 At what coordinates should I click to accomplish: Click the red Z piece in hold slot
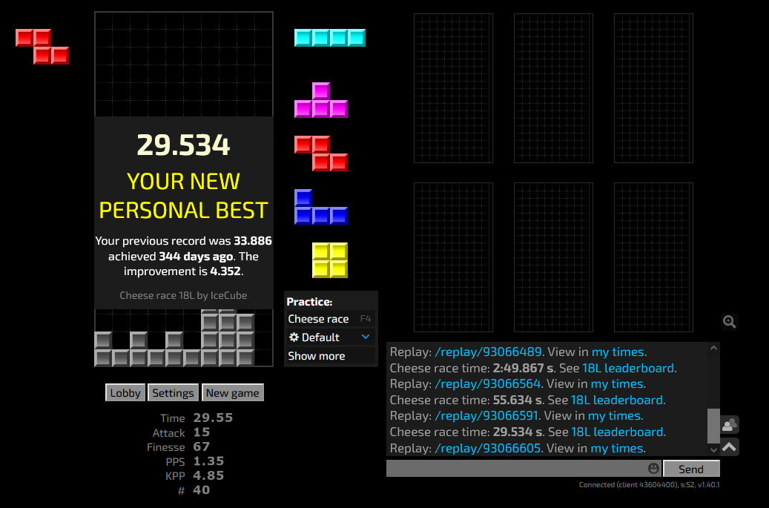(x=42, y=47)
